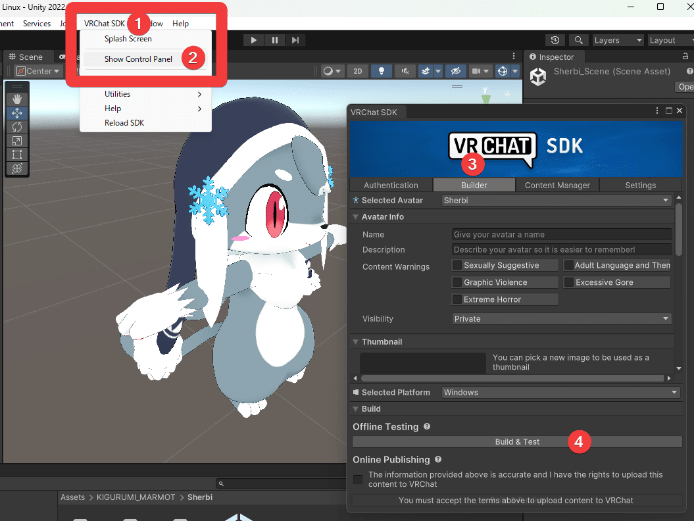
Task: Select the Rect transform tool
Action: 17,155
